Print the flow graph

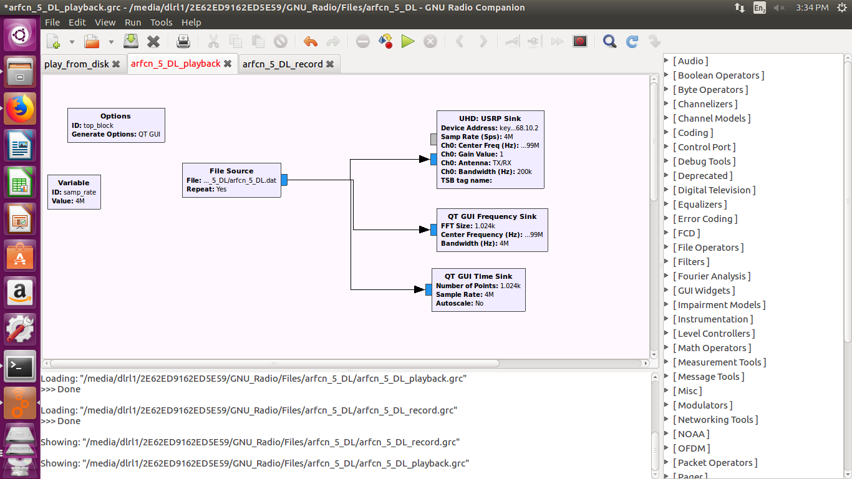pyautogui.click(x=183, y=42)
